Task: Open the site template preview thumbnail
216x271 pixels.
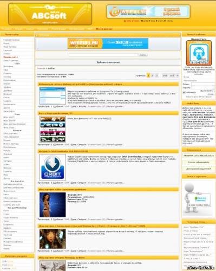Action: click(x=53, y=95)
